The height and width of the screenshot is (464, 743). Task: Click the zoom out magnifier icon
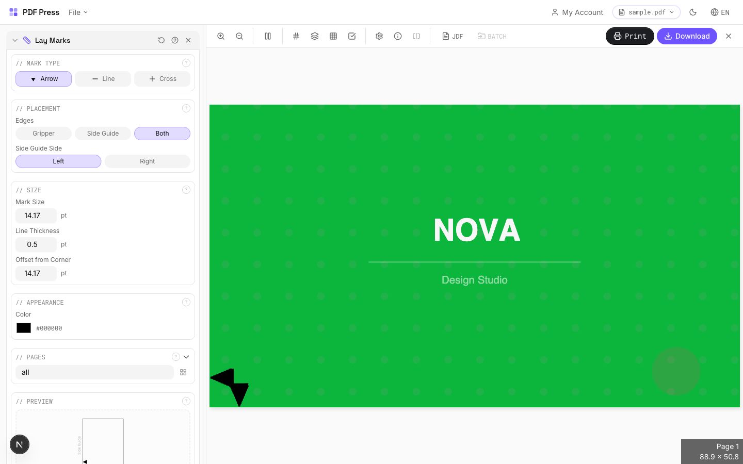click(239, 36)
